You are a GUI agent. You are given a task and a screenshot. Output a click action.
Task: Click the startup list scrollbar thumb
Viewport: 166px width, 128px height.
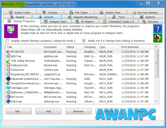(156, 63)
